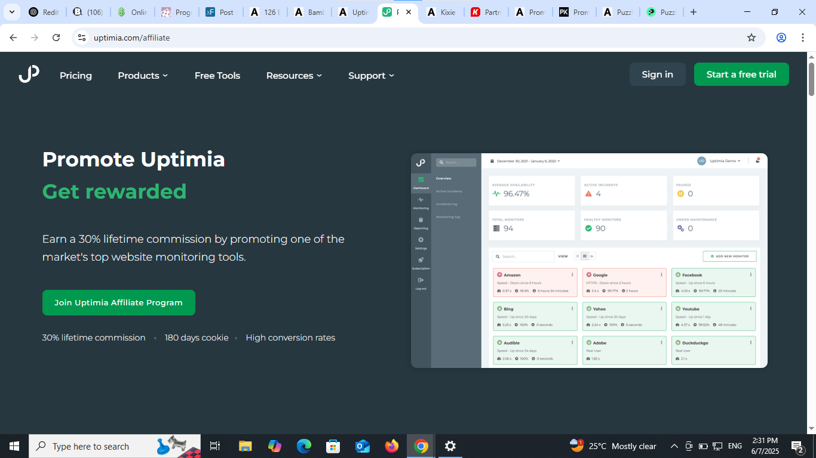Screen dimensions: 816x458
Task: Click Join Uptimia Affiliate Program button
Action: tap(118, 302)
